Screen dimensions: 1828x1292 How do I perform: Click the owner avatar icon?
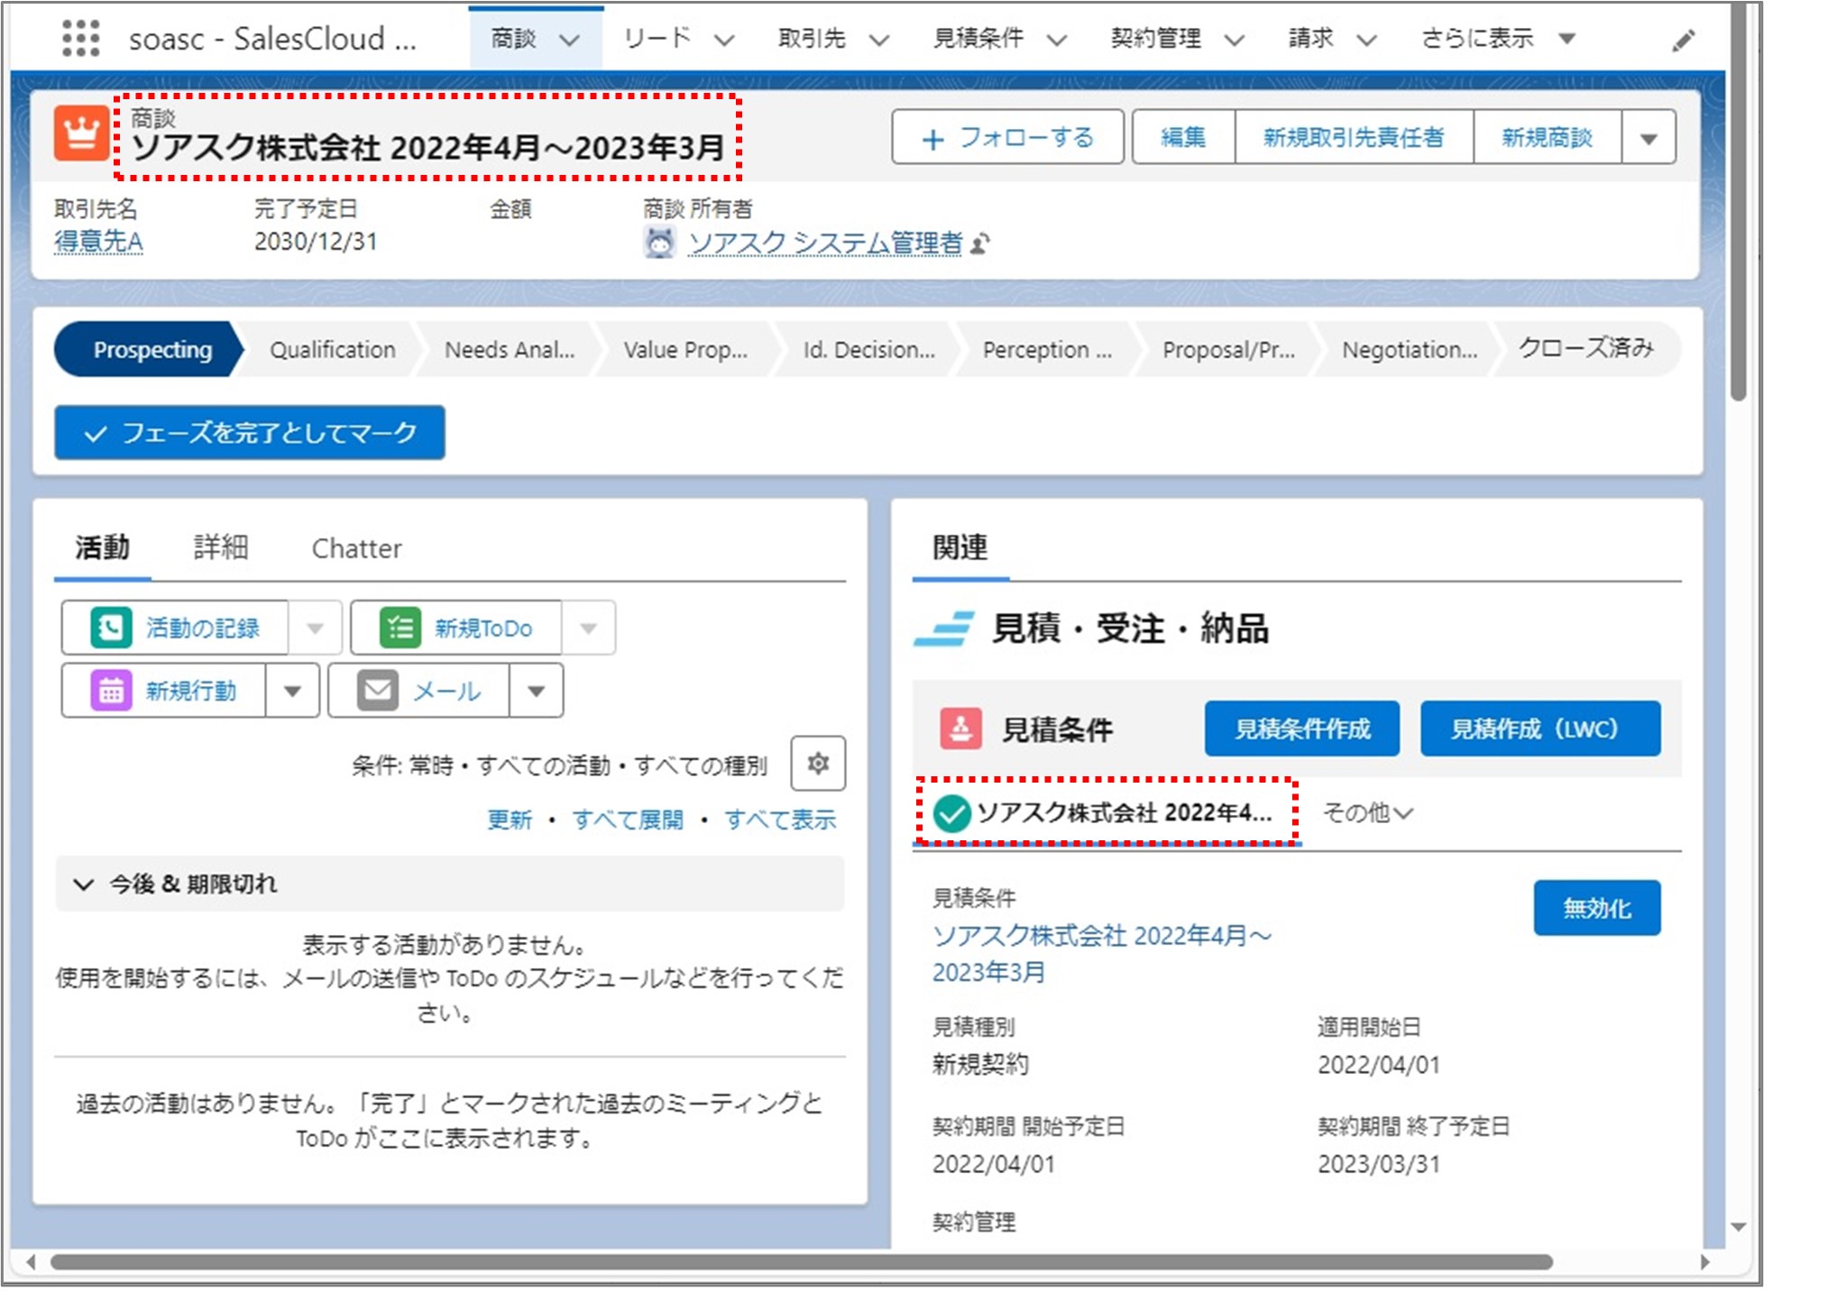tap(659, 243)
